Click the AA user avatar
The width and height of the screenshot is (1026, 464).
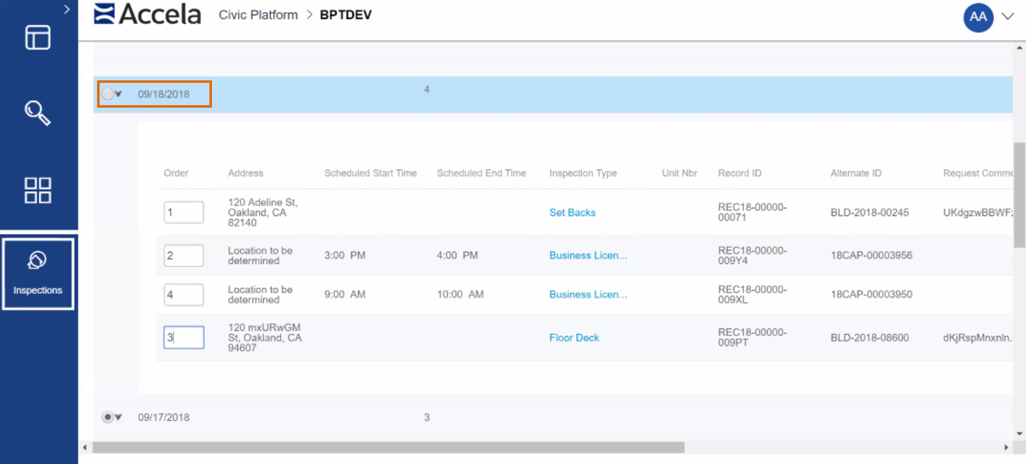point(977,17)
